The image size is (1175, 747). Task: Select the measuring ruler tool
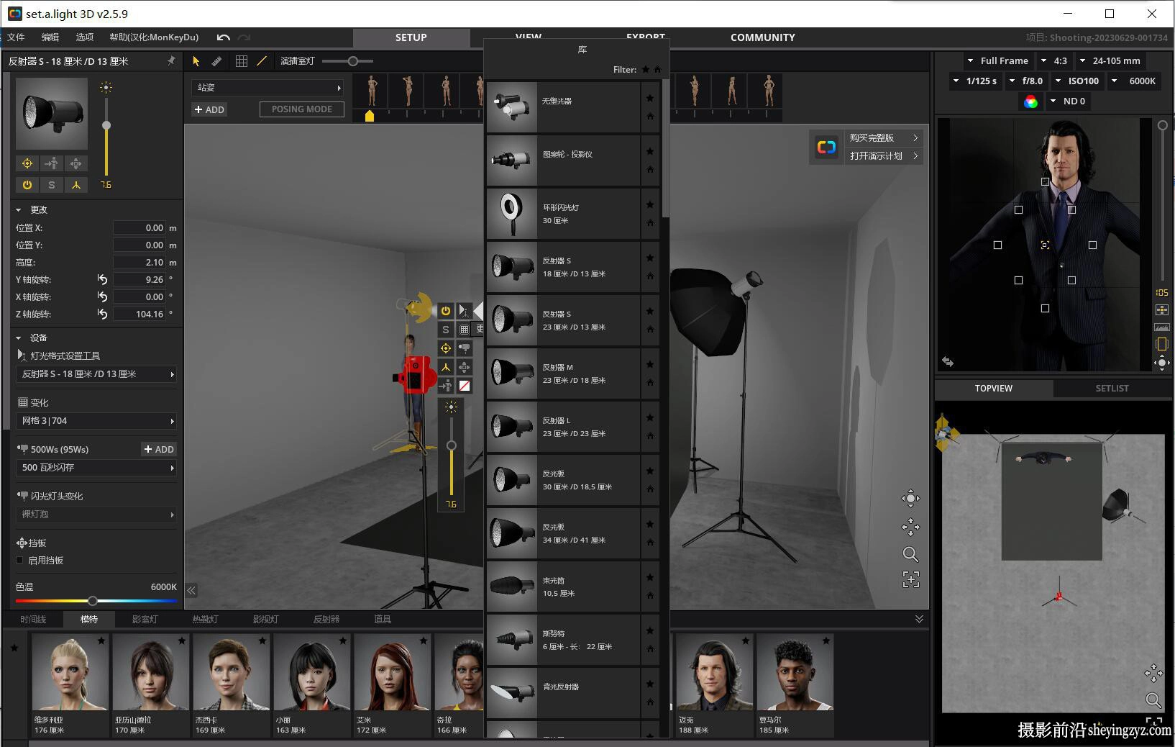[x=216, y=61]
